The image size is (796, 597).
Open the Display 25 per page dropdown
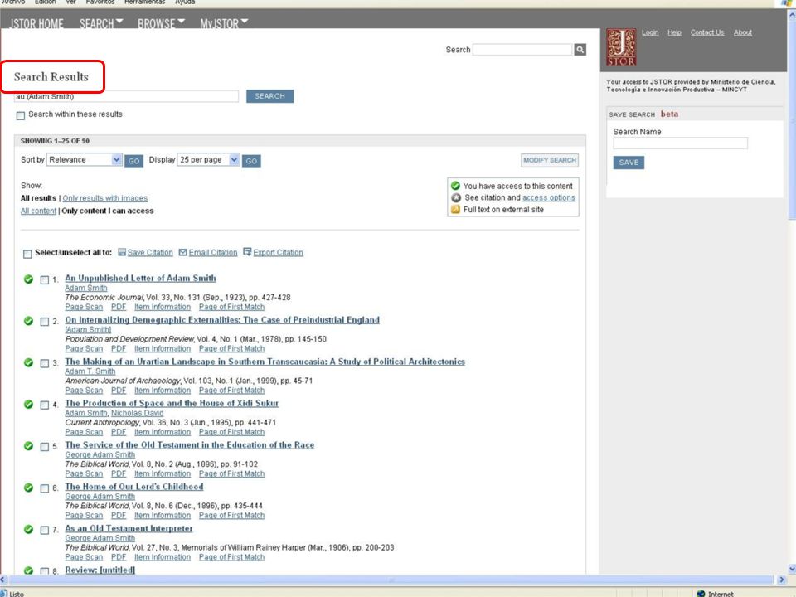coord(208,159)
